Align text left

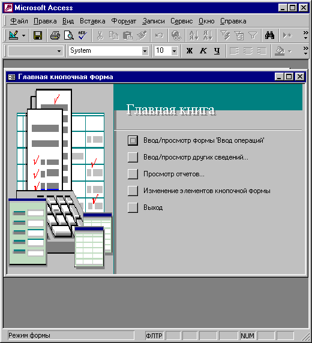tap(234, 51)
